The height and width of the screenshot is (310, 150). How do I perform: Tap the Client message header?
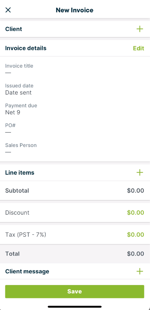(x=27, y=271)
